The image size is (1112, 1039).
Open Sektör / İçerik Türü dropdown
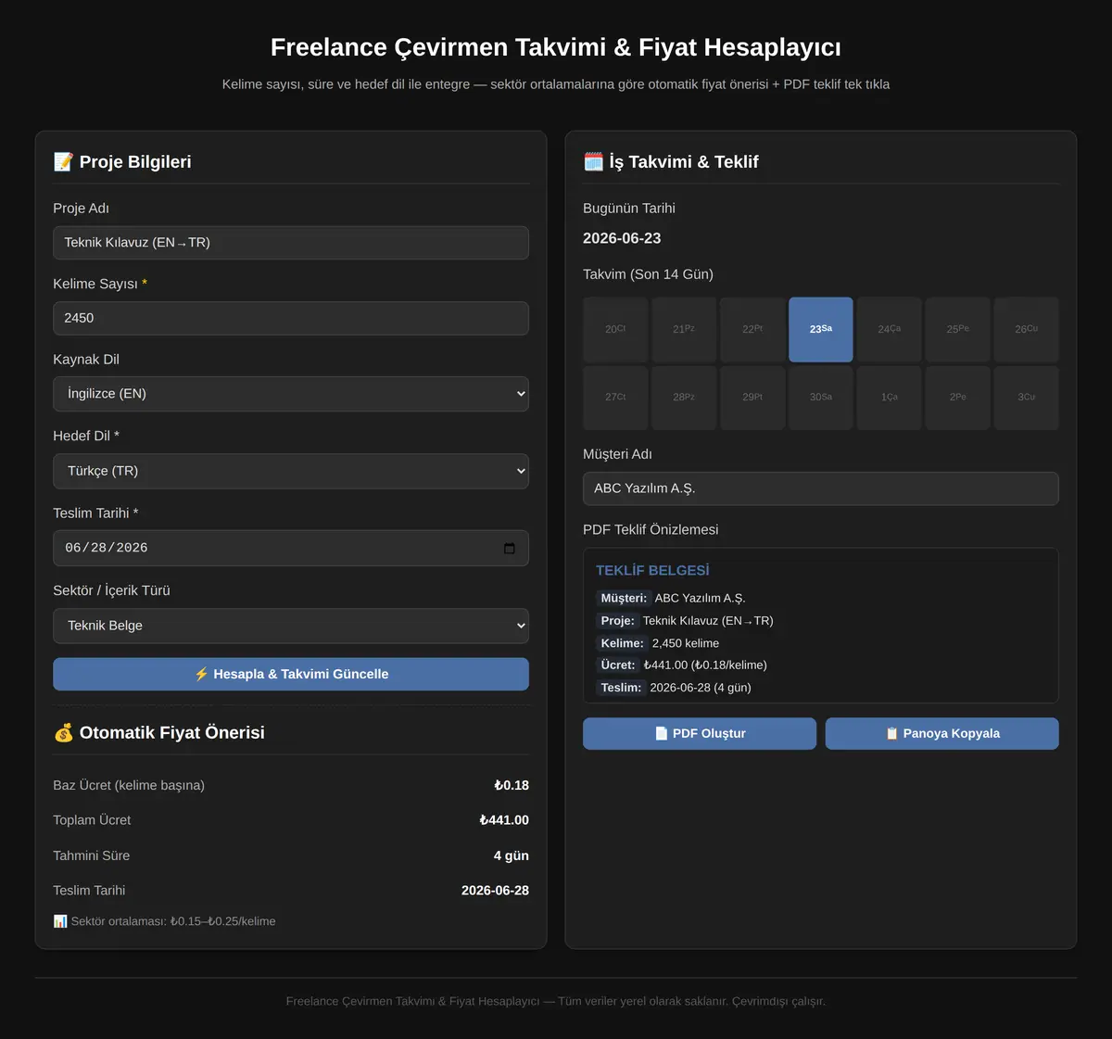pyautogui.click(x=291, y=626)
